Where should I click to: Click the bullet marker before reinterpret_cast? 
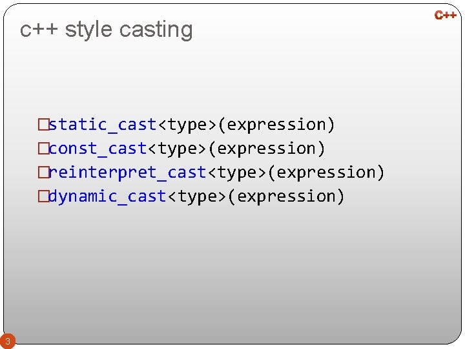point(43,172)
